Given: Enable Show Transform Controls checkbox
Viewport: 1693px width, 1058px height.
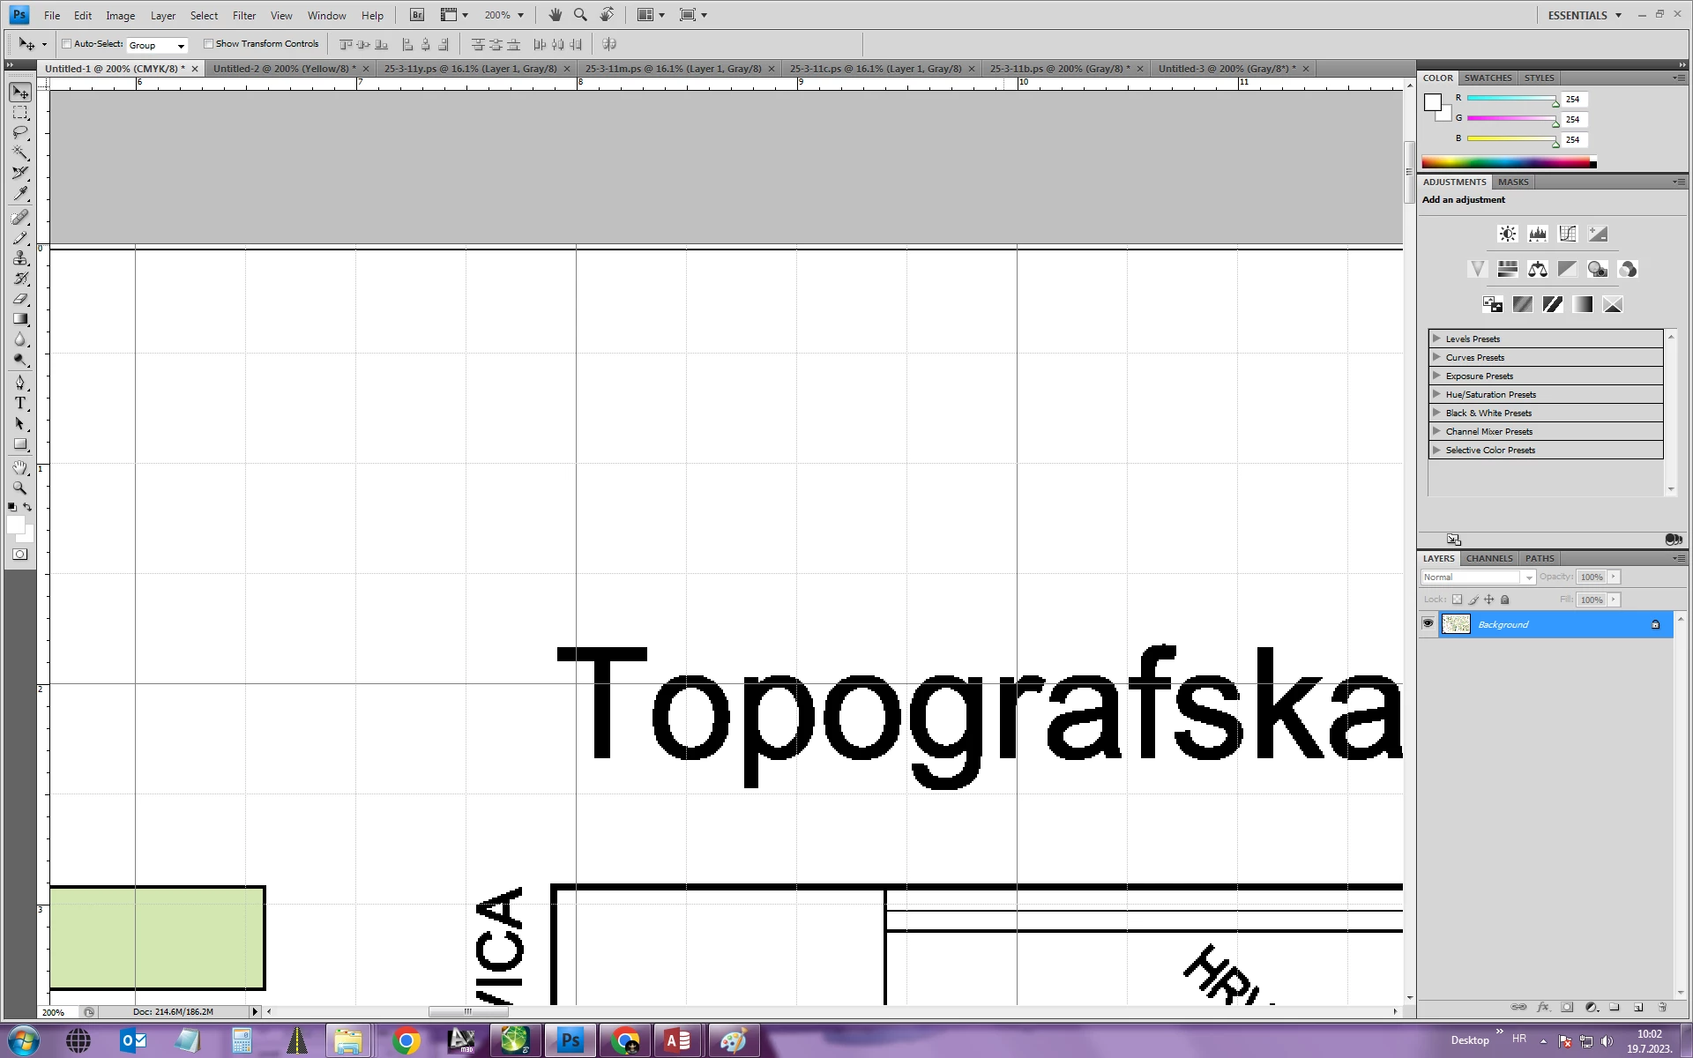Looking at the screenshot, I should (209, 44).
